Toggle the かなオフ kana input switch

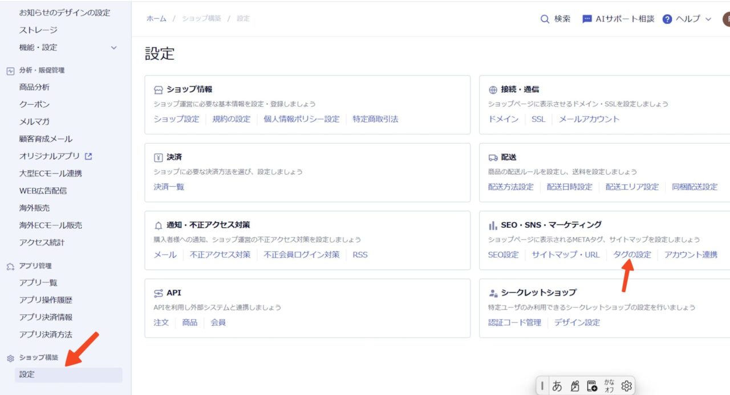609,386
